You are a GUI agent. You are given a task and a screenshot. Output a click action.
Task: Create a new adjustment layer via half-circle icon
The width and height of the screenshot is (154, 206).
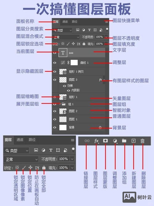click(x=115, y=141)
